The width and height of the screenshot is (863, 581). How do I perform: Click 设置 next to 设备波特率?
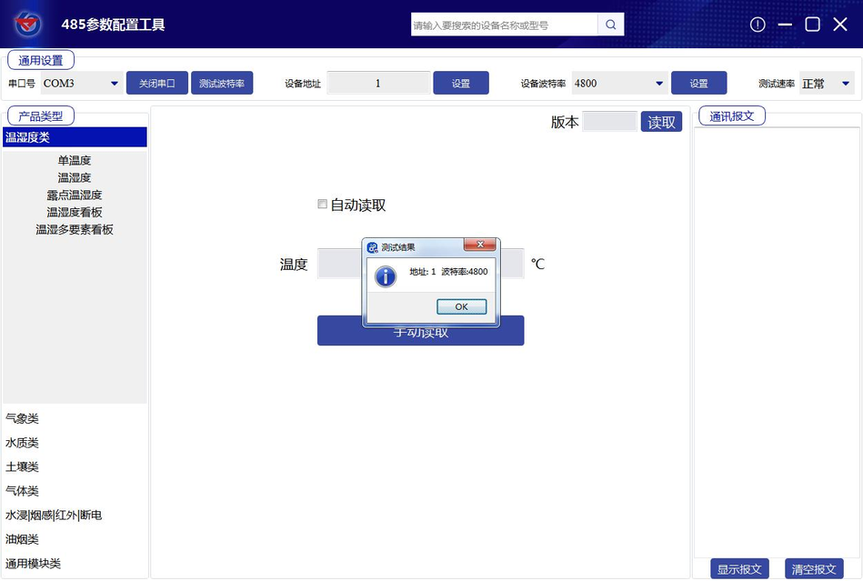point(698,83)
